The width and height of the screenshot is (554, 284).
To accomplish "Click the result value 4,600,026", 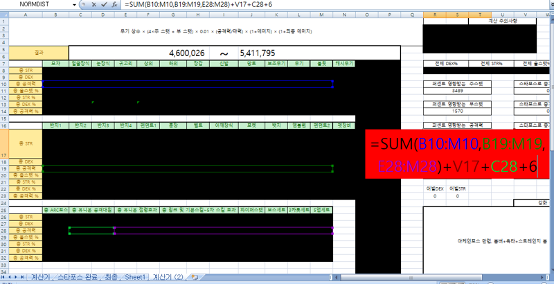I will tap(186, 53).
